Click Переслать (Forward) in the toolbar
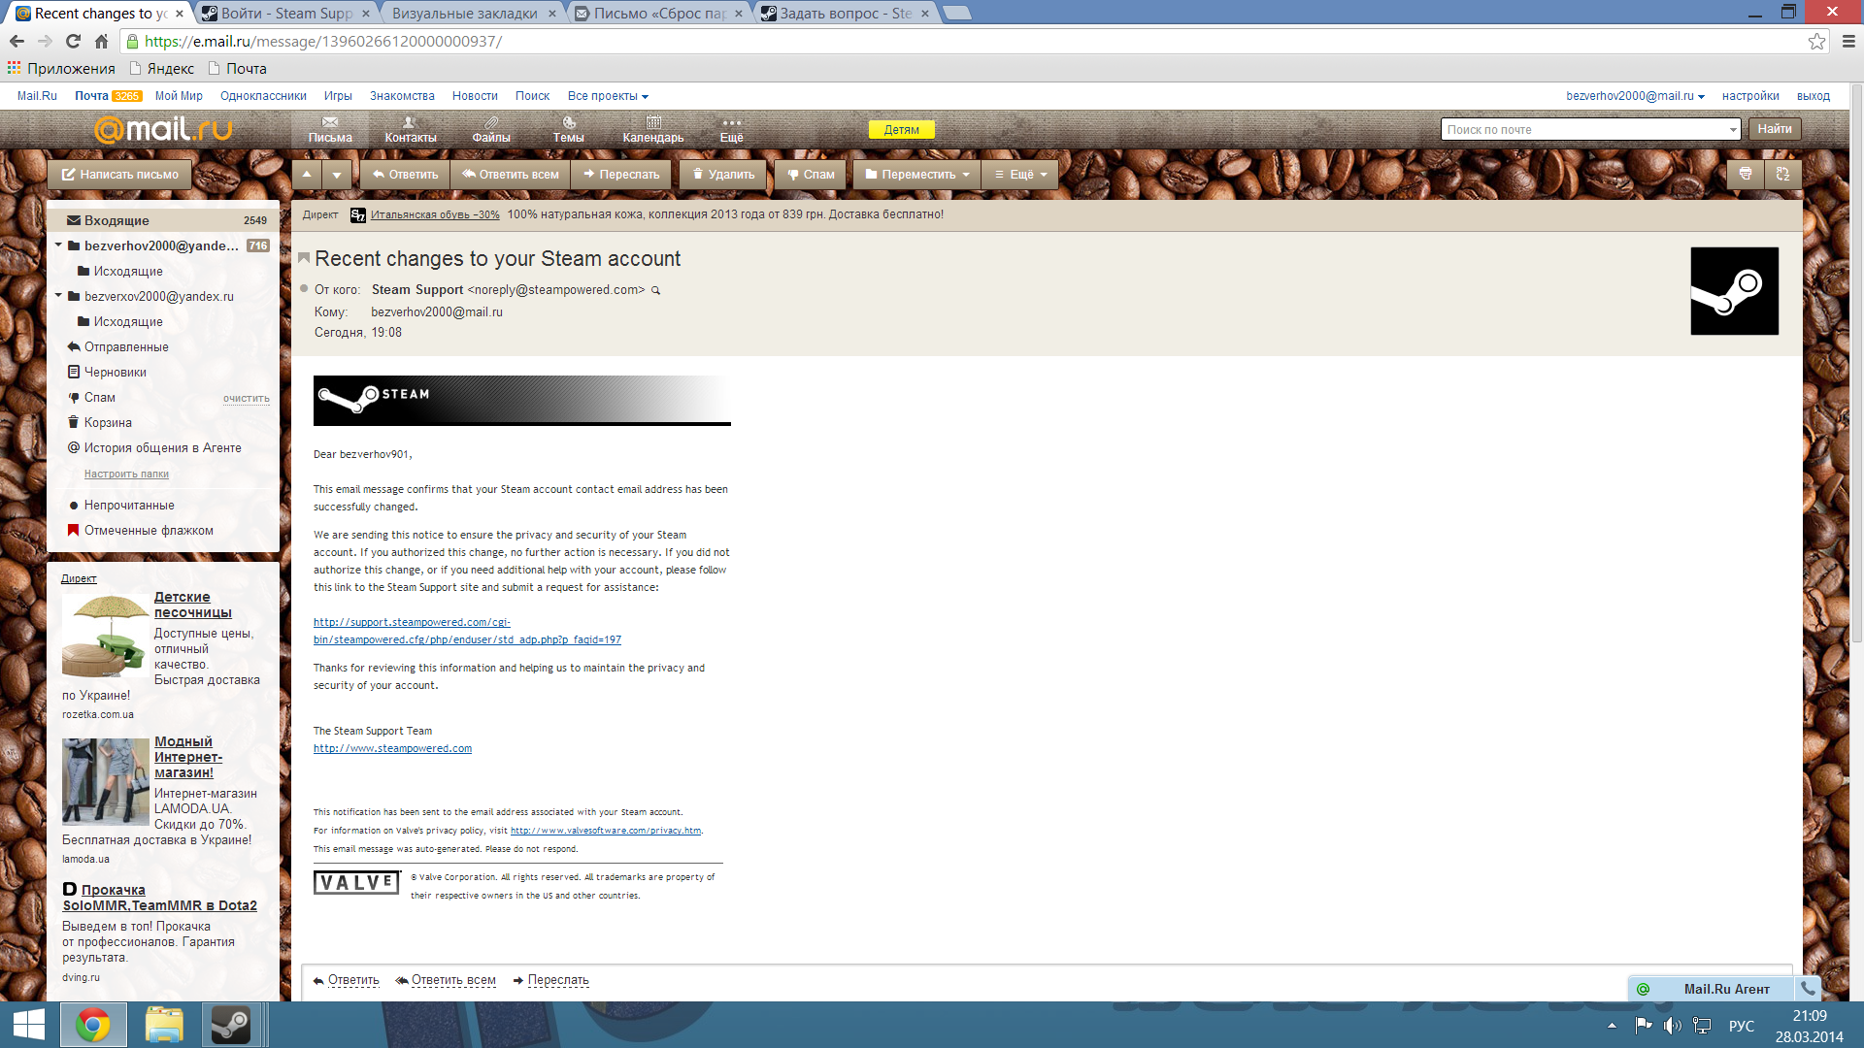The height and width of the screenshot is (1048, 1864). click(620, 175)
